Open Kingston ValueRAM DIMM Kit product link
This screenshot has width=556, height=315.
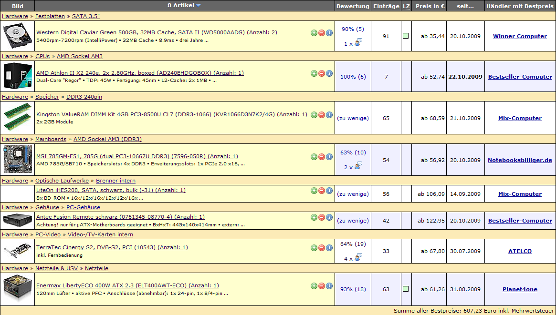[x=172, y=114]
